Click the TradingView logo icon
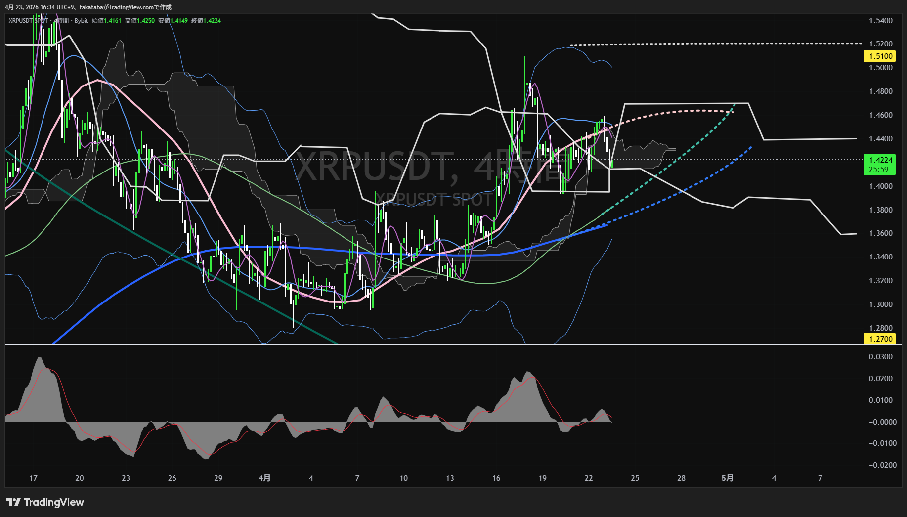 13,502
